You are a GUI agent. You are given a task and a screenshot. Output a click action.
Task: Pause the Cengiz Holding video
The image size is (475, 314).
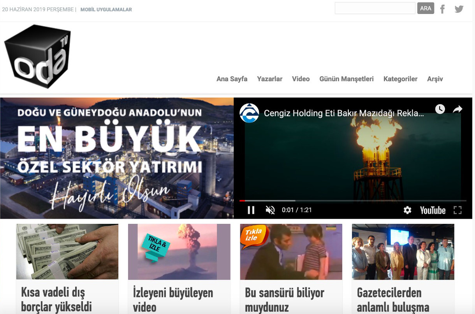click(251, 210)
